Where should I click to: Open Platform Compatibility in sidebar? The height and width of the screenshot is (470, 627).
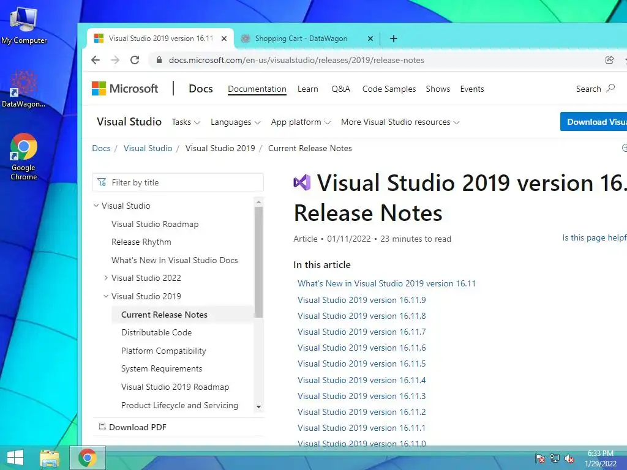[x=163, y=351]
